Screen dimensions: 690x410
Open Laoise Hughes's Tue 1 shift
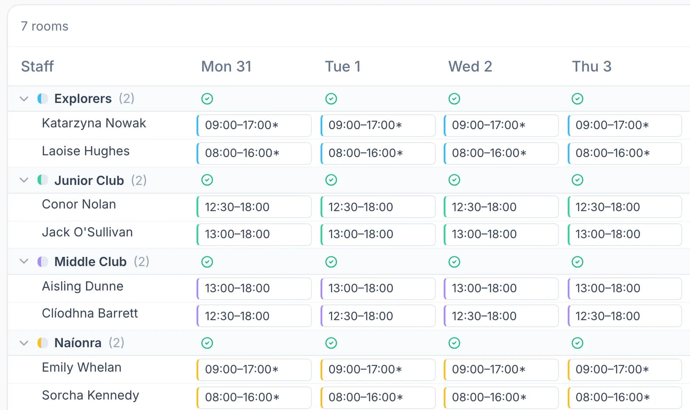click(378, 154)
